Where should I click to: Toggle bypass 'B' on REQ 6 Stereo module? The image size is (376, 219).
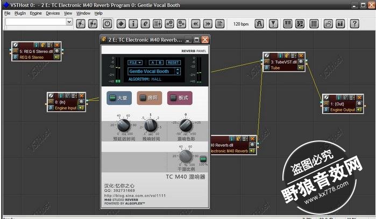(16, 57)
